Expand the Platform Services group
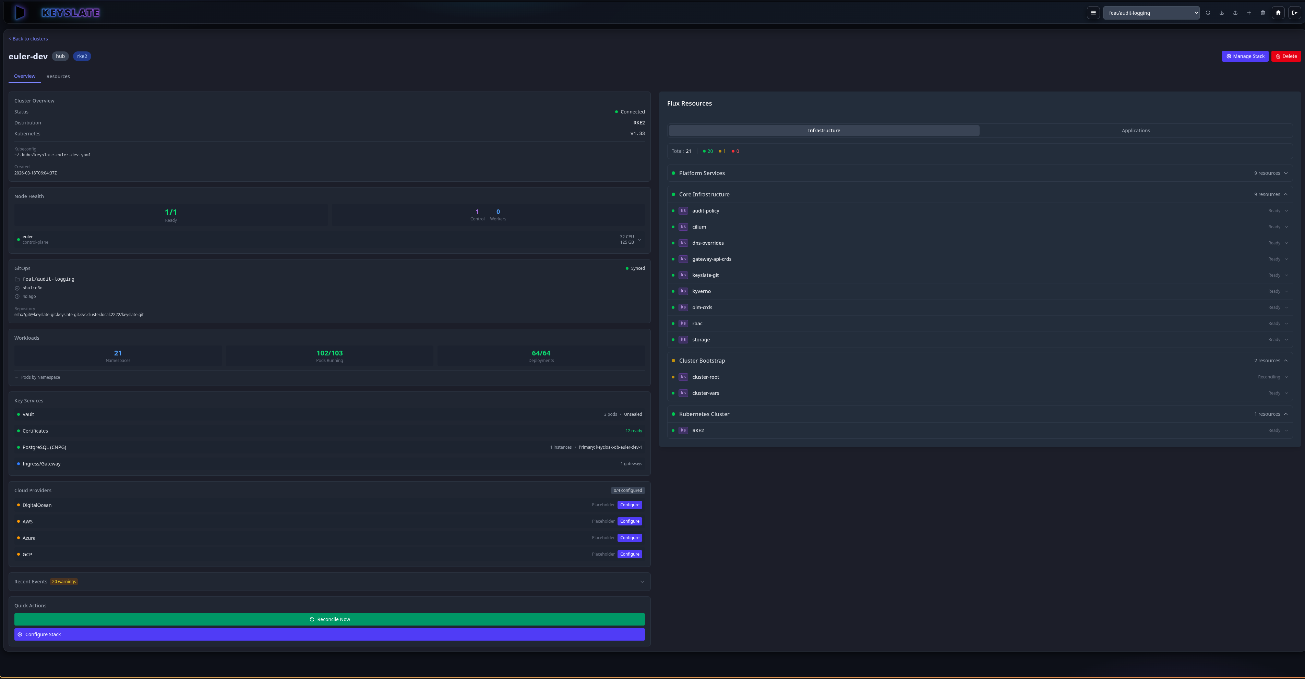Screen dimensions: 1305x679 [979, 173]
